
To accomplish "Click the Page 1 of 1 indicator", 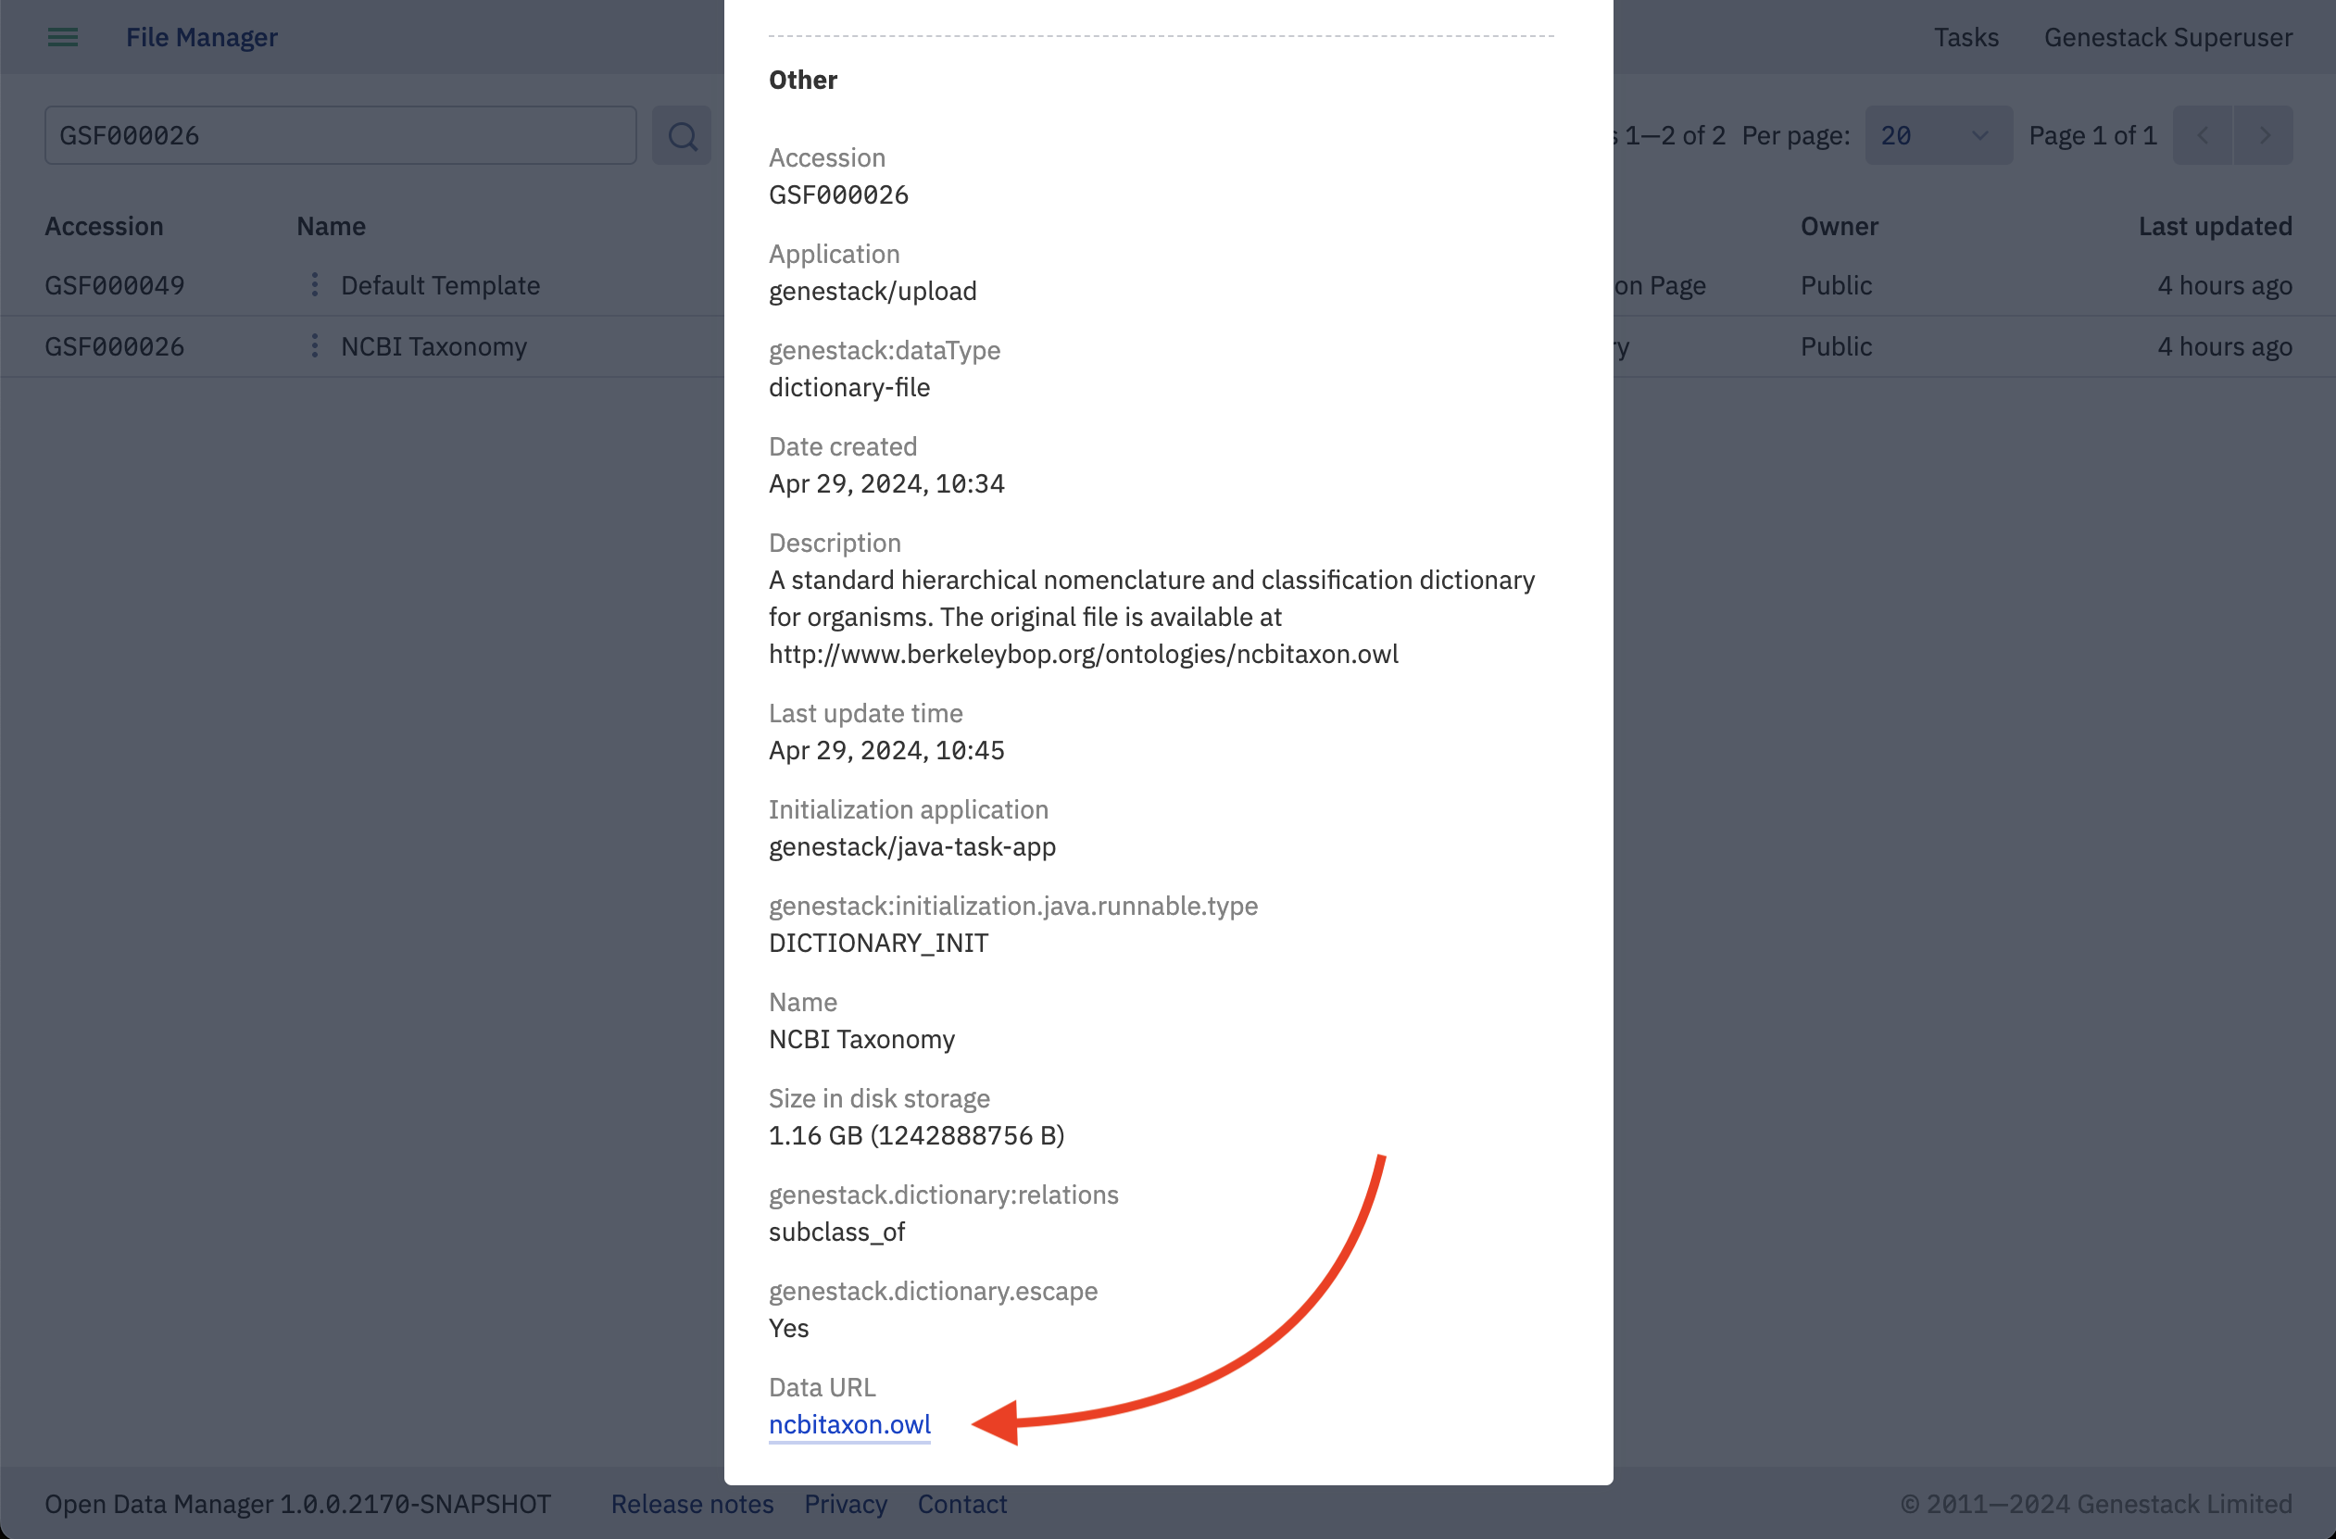I will (2092, 135).
